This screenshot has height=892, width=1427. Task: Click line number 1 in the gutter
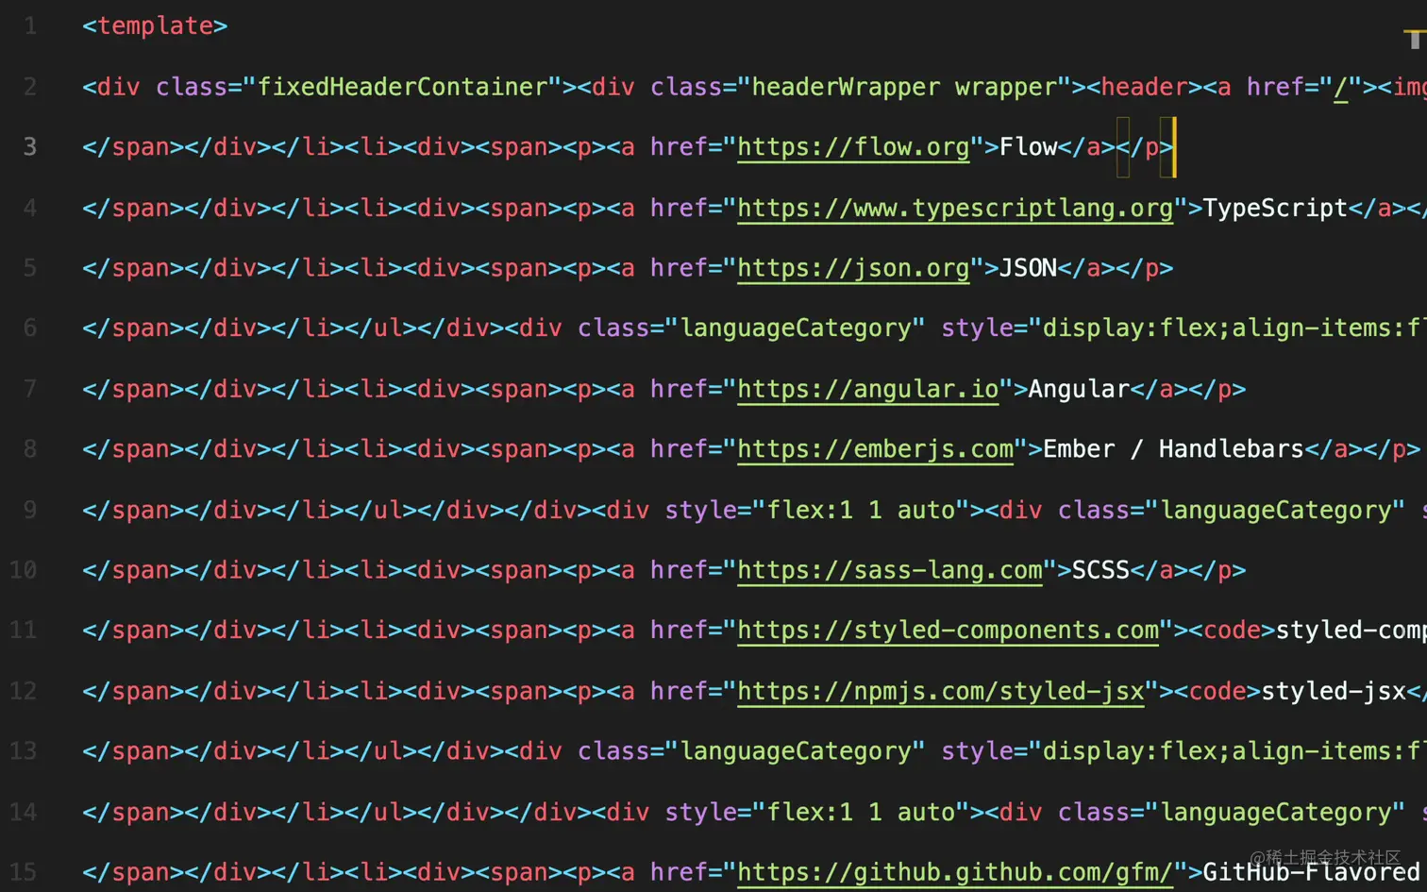click(x=30, y=25)
